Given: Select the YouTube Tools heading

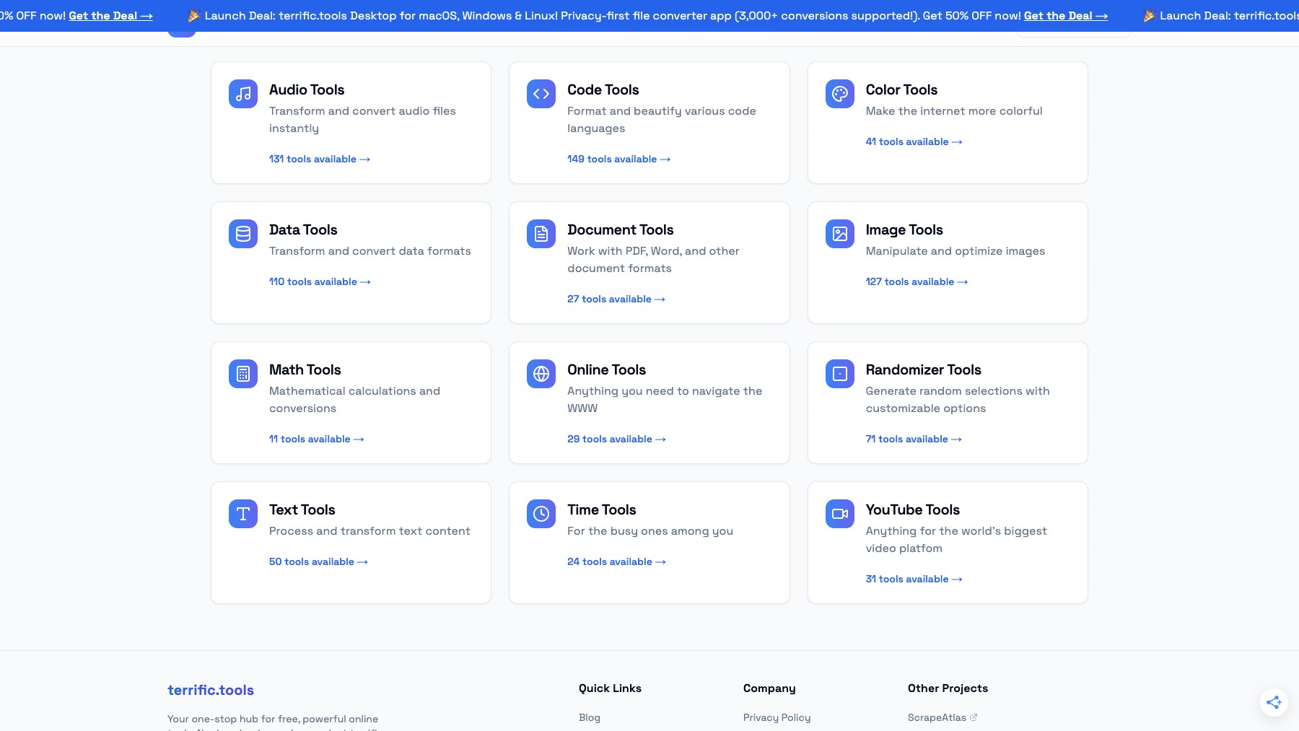Looking at the screenshot, I should tap(913, 509).
